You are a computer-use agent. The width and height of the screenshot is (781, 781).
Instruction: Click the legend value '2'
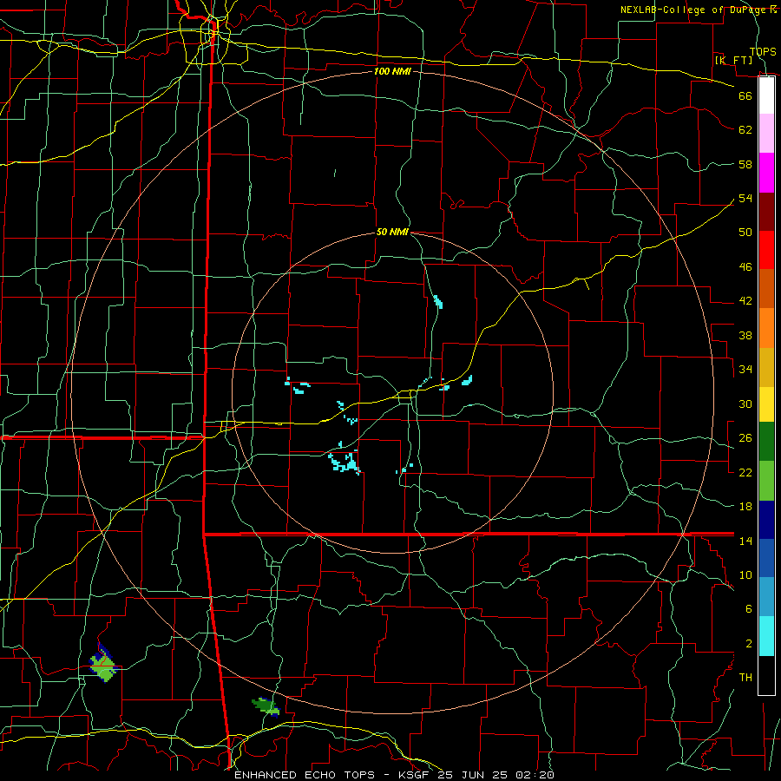tap(749, 644)
